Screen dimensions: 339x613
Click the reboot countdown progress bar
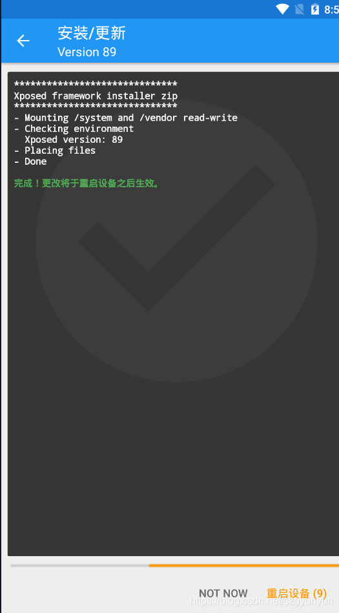coord(175,565)
